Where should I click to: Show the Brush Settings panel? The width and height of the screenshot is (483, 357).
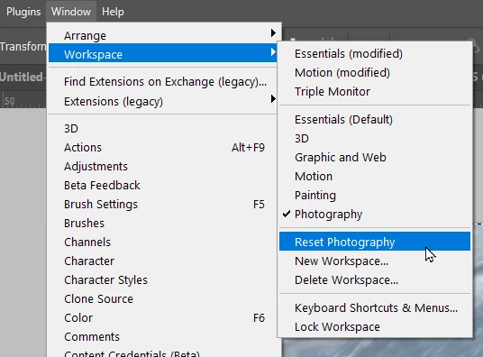[162, 204]
